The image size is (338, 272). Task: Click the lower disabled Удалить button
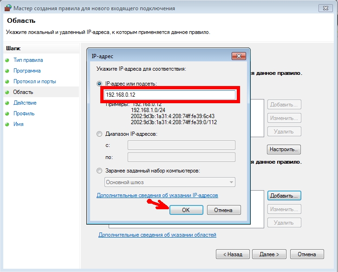coord(284,223)
